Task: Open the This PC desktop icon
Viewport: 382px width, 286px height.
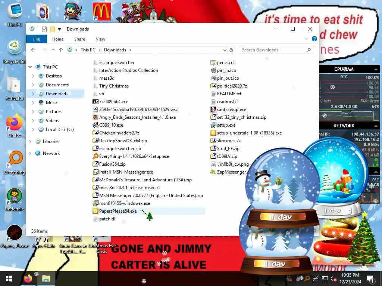Action: (15, 14)
